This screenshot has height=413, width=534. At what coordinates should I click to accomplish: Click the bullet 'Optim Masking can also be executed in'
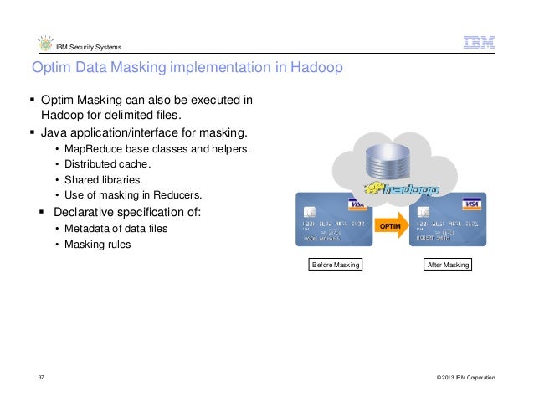point(146,100)
